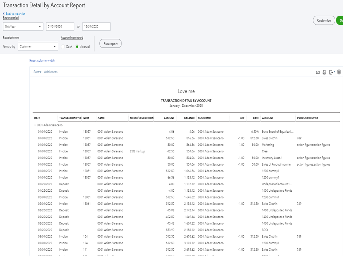Click the end date field 12/31/2020
343x257 pixels.
96,27
